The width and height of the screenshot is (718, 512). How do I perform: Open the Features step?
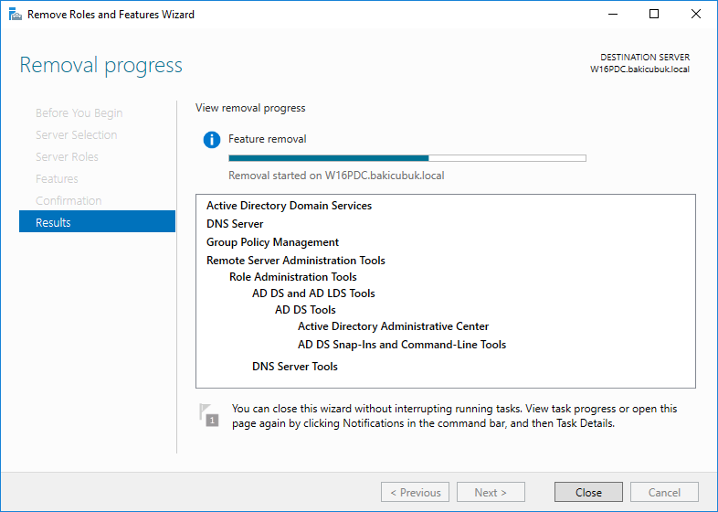(57, 179)
